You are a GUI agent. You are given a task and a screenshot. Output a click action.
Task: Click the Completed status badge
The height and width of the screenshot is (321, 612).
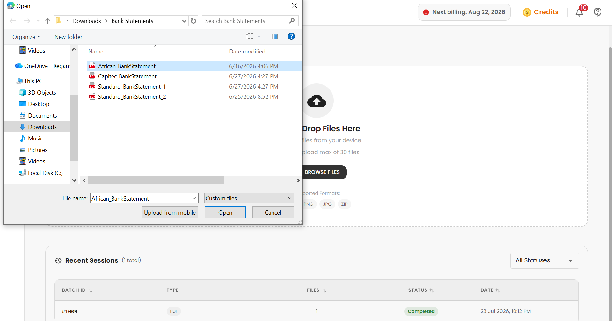421,311
